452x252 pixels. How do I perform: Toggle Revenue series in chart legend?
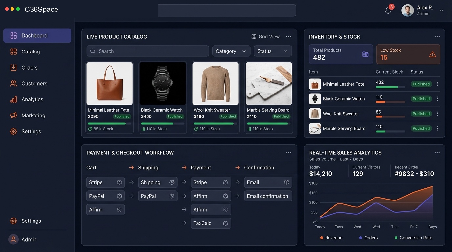click(331, 238)
